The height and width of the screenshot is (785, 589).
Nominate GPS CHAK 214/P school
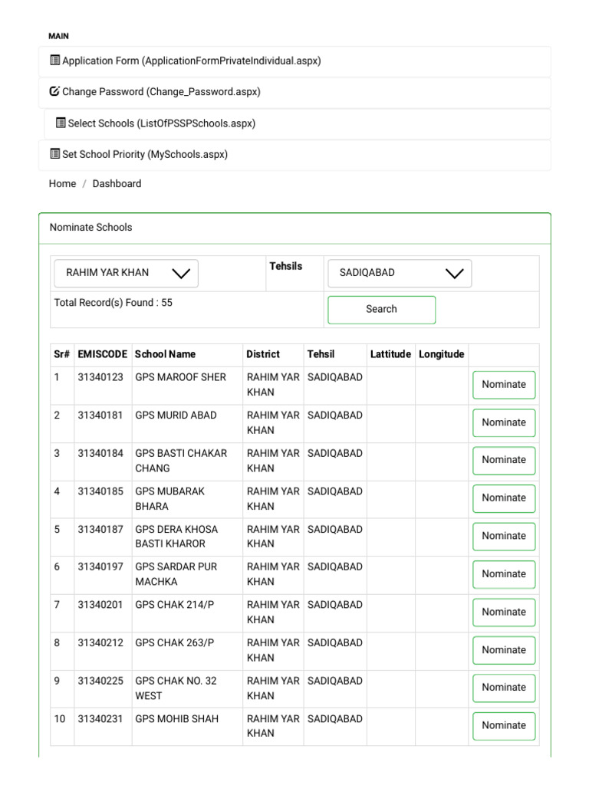504,613
